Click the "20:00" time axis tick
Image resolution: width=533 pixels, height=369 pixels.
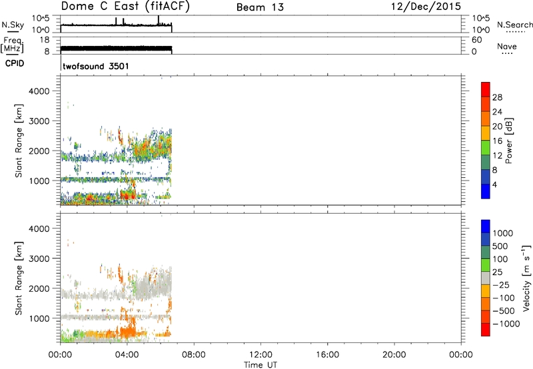(394, 355)
